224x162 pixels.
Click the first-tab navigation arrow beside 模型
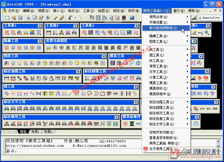[x=3, y=131]
